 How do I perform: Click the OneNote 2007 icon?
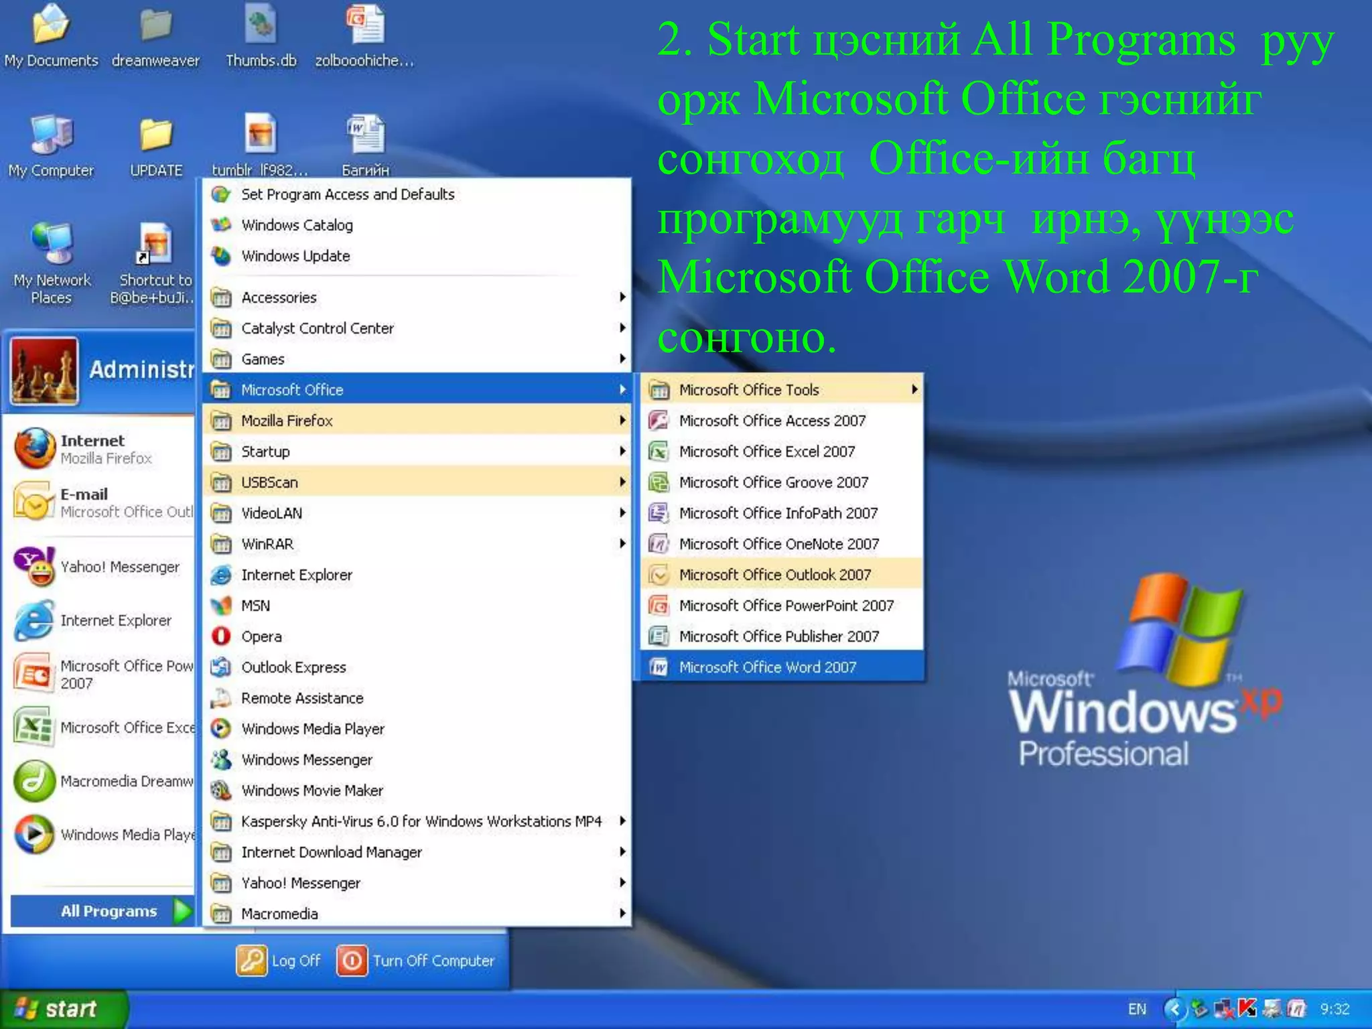pos(659,544)
